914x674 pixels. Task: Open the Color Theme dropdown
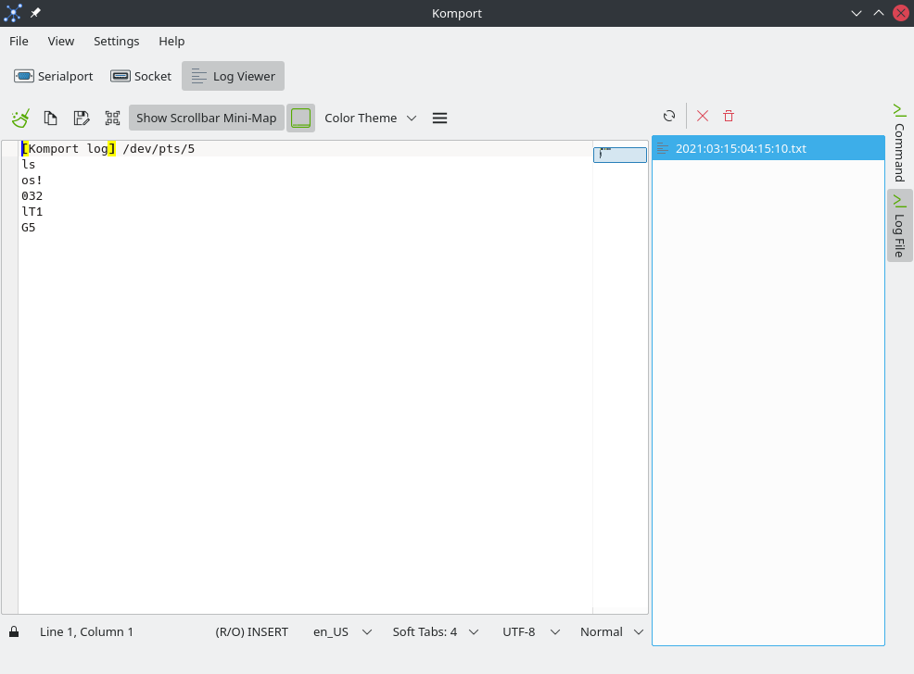[370, 119]
